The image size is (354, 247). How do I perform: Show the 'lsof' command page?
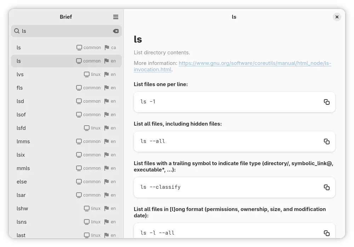(66, 115)
